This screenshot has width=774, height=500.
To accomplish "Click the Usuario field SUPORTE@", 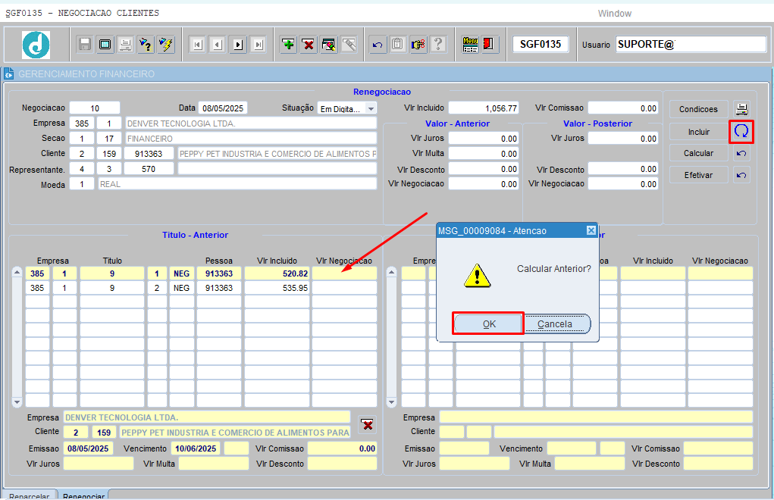I will pos(691,45).
